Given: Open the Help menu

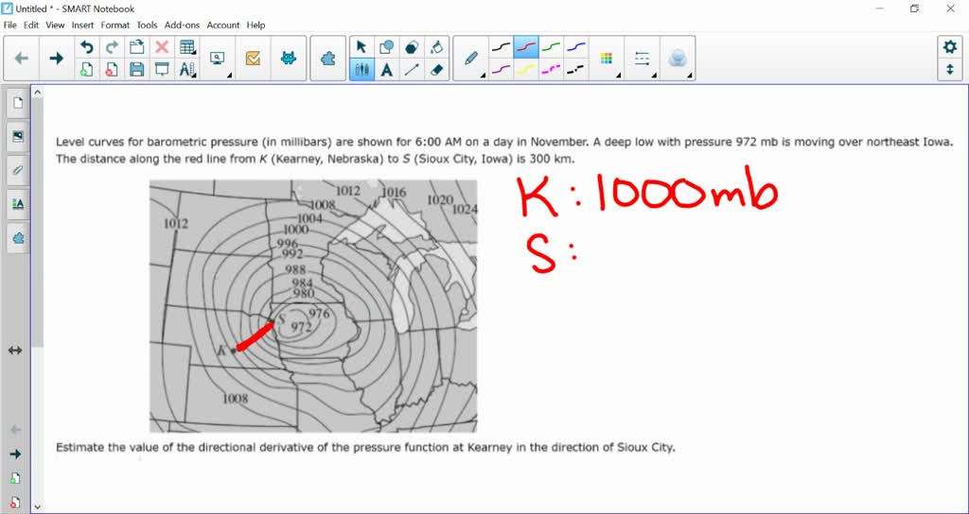Looking at the screenshot, I should click(x=255, y=26).
